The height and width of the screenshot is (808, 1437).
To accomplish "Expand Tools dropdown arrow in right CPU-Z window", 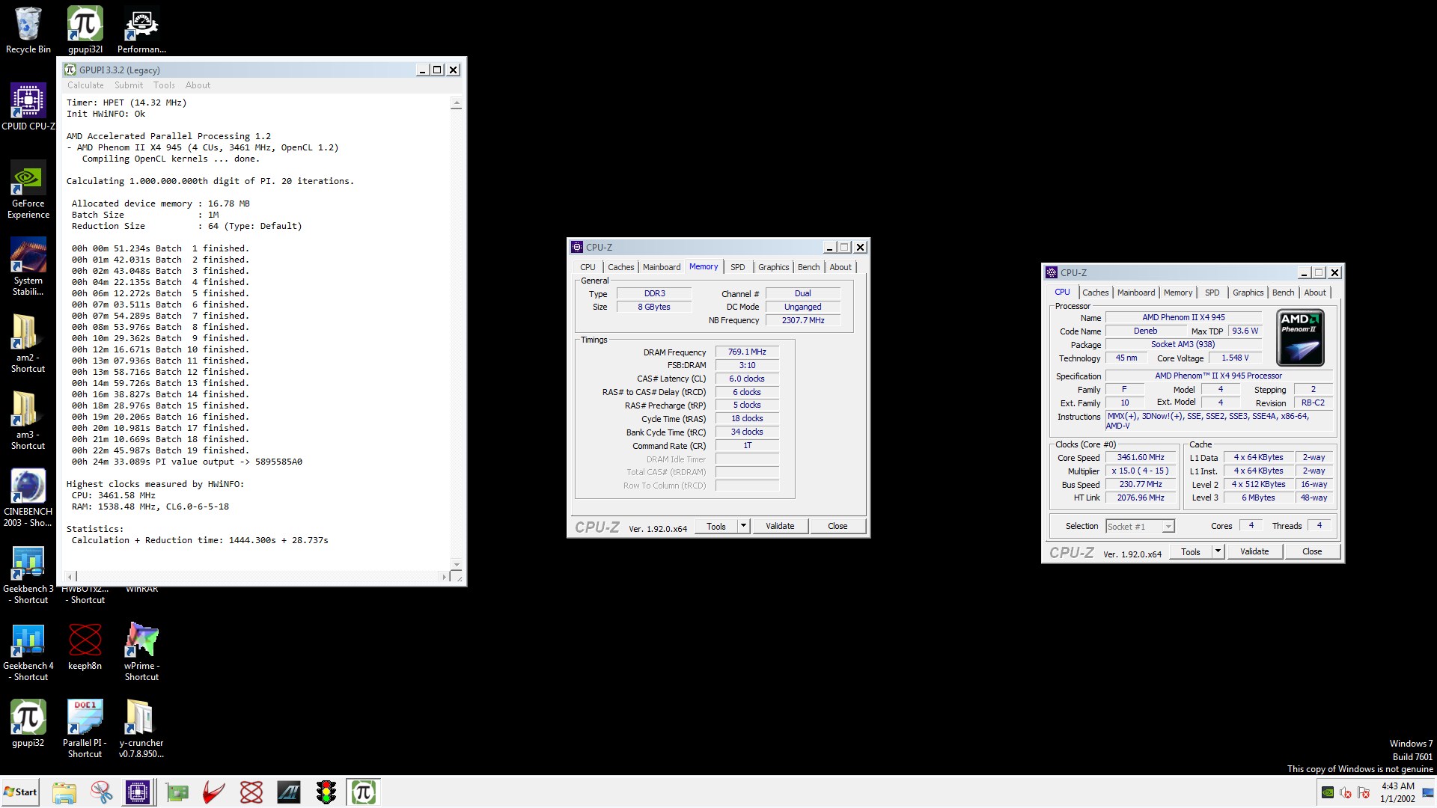I will pos(1218,552).
